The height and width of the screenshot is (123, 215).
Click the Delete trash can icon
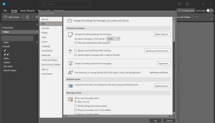click(x=27, y=17)
